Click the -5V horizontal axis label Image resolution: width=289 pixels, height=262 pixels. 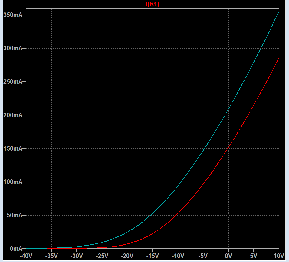pos(203,256)
